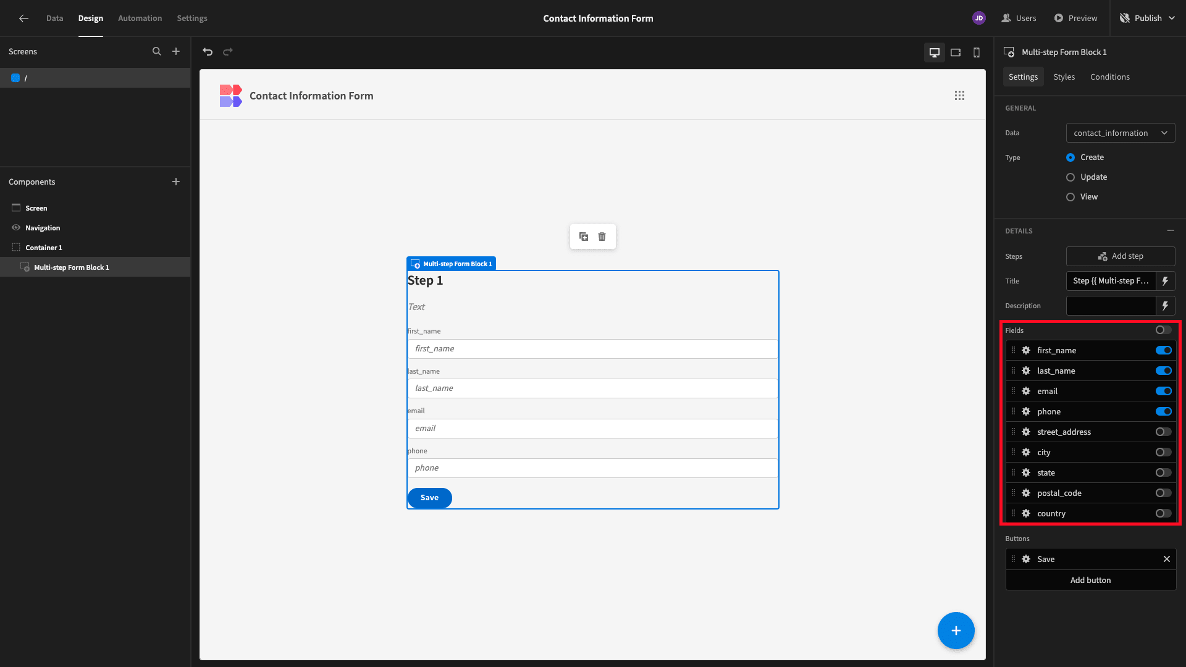This screenshot has width=1186, height=667.
Task: Enable the street_address field toggle
Action: (1164, 432)
